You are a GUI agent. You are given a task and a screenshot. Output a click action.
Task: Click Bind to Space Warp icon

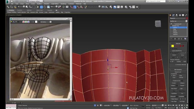(15, 7)
